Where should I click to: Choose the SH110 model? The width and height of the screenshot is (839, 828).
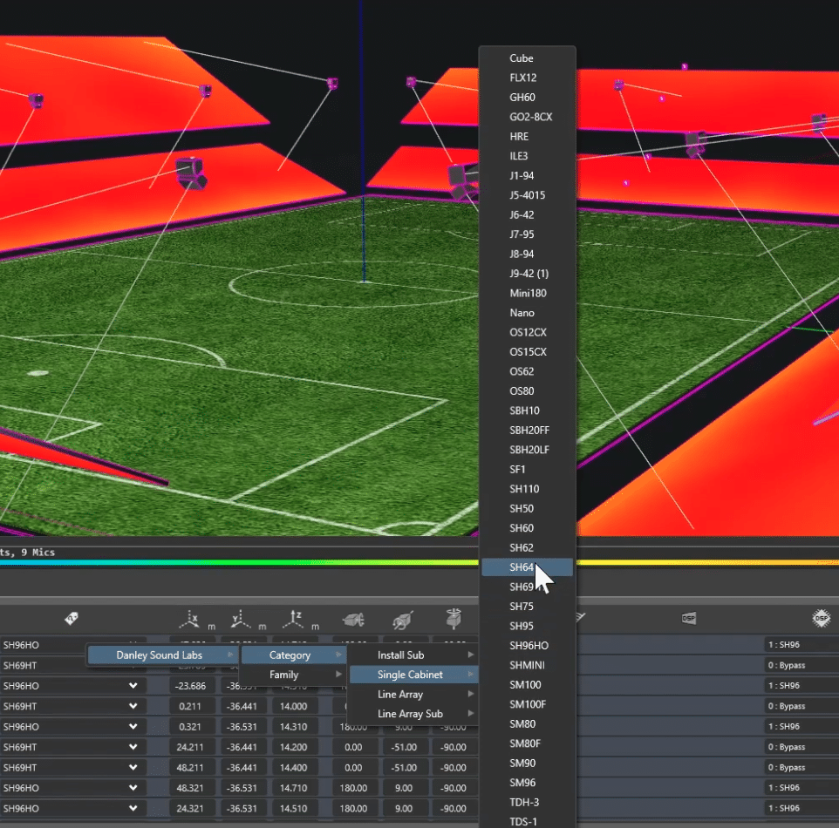point(527,489)
